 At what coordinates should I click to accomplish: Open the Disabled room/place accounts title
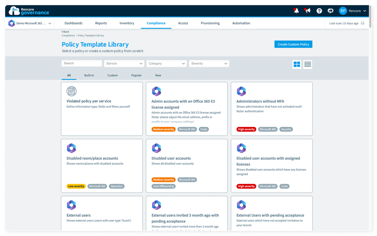(92, 158)
